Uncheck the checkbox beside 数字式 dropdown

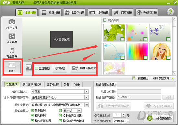[60, 111]
